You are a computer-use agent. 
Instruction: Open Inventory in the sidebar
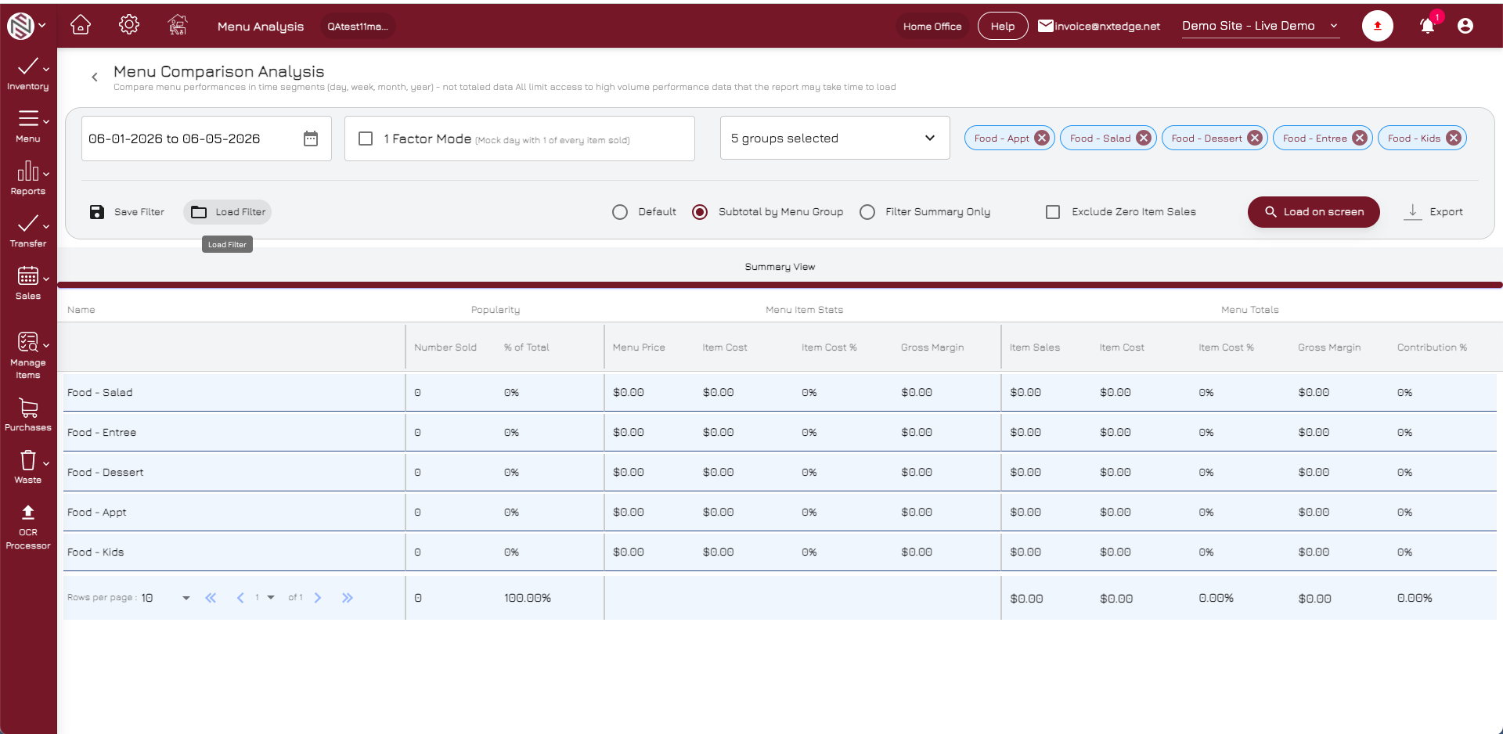[28, 74]
